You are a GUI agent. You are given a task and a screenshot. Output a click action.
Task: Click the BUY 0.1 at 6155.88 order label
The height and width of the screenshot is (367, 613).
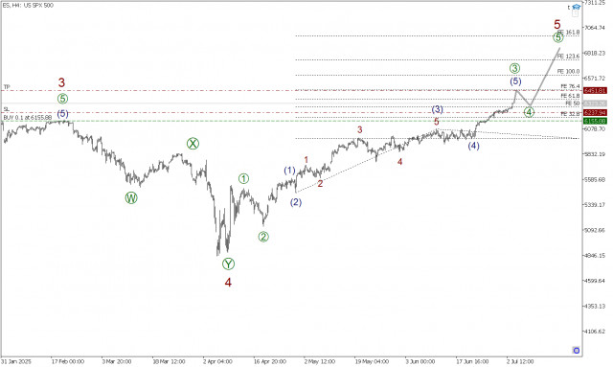[x=28, y=117]
